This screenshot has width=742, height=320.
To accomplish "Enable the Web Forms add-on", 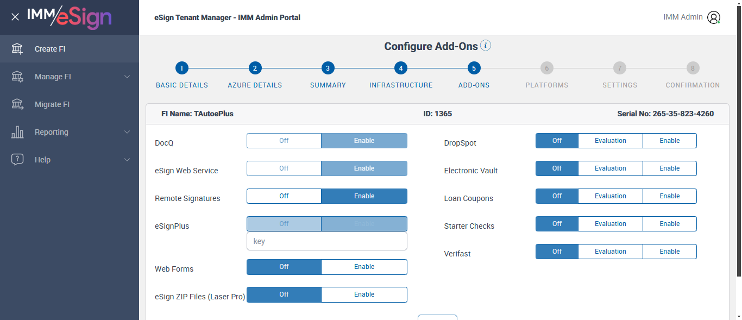I will coord(364,267).
